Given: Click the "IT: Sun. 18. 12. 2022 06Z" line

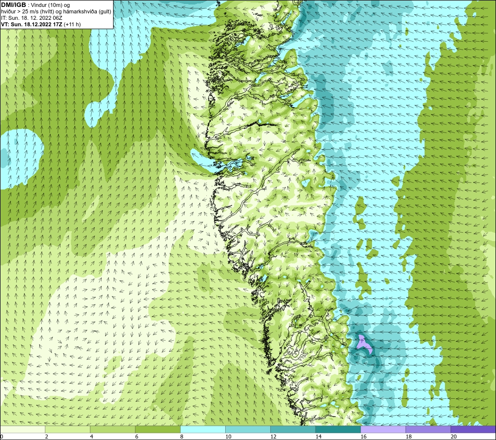Looking at the screenshot, I should (32, 18).
